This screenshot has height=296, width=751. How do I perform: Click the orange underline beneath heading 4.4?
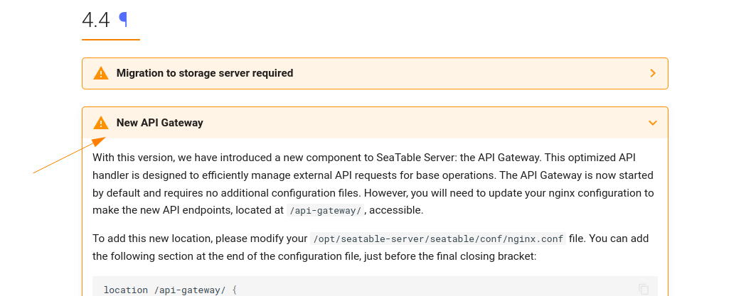point(111,40)
